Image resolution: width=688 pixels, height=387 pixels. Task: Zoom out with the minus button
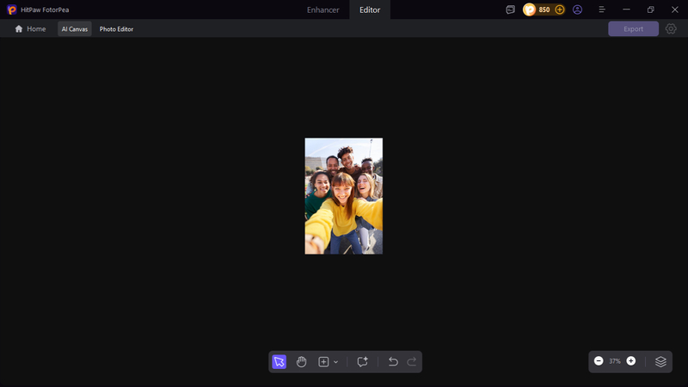click(x=599, y=360)
